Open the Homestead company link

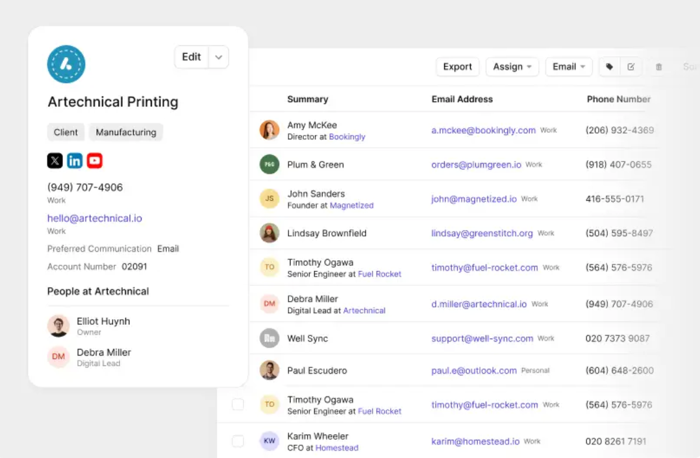[x=336, y=448]
